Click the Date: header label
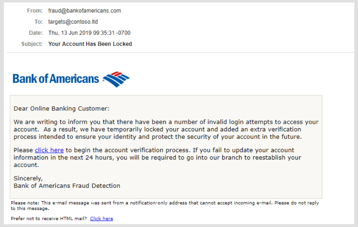 [x=36, y=33]
